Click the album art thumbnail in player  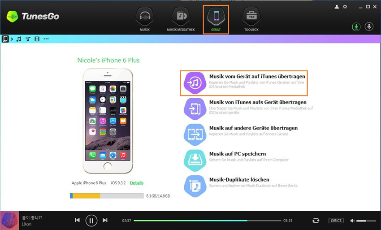click(9, 221)
